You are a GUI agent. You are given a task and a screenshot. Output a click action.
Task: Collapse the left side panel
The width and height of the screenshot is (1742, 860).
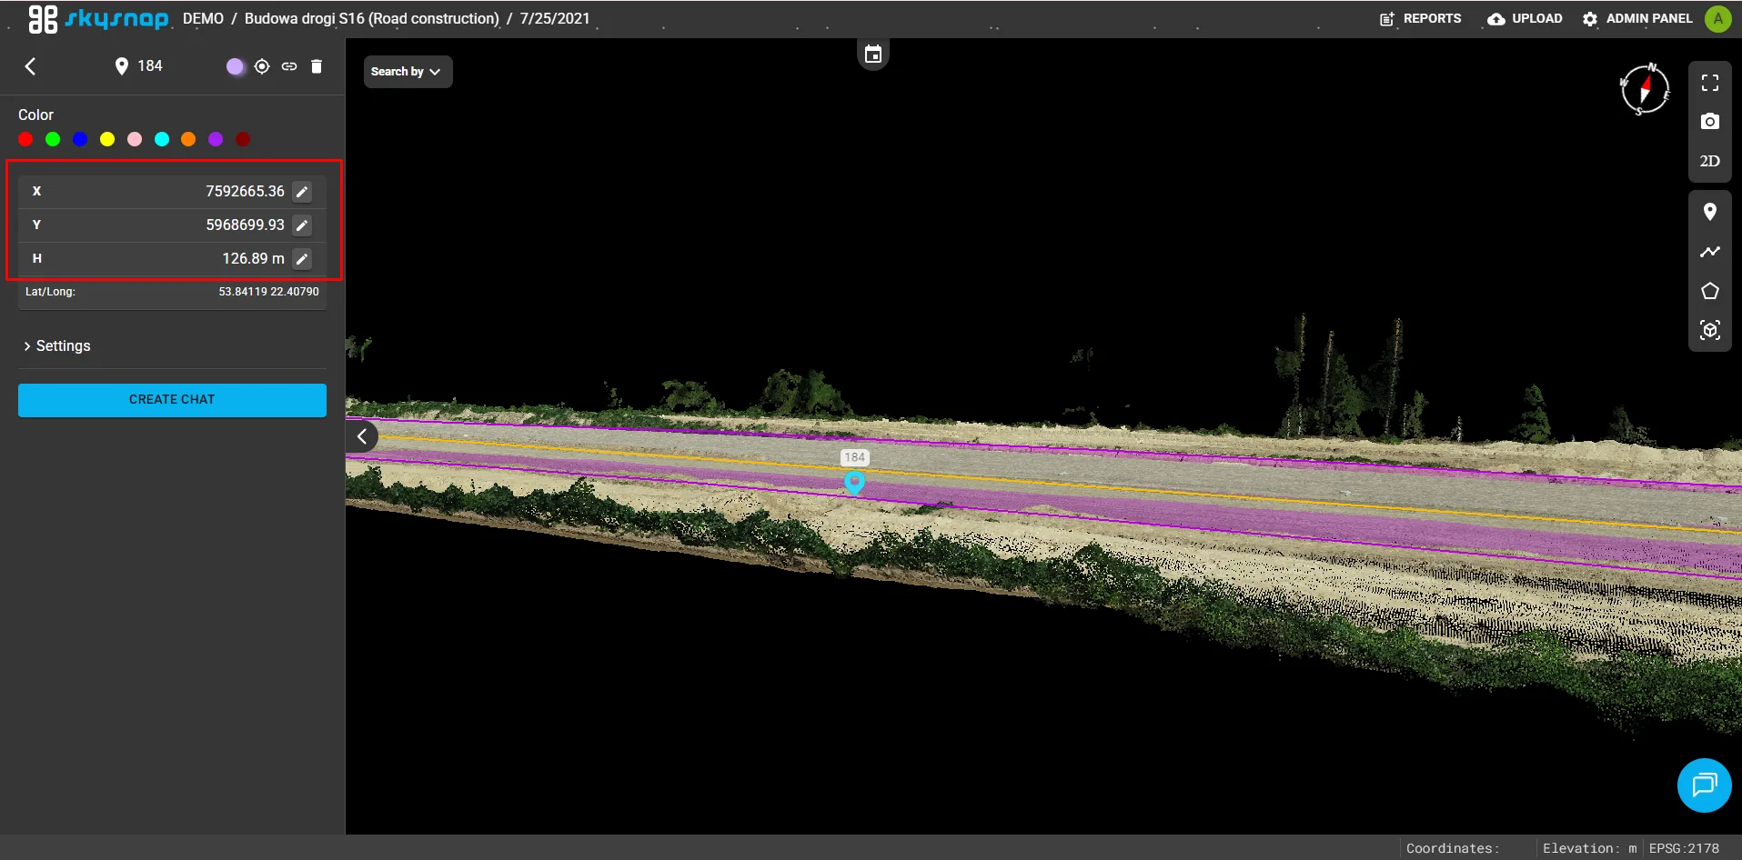click(362, 436)
